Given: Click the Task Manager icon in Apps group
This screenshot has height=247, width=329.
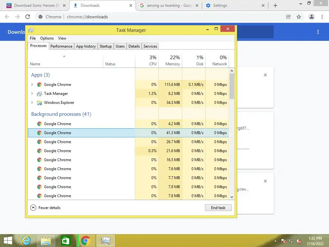Looking at the screenshot, I should [39, 94].
